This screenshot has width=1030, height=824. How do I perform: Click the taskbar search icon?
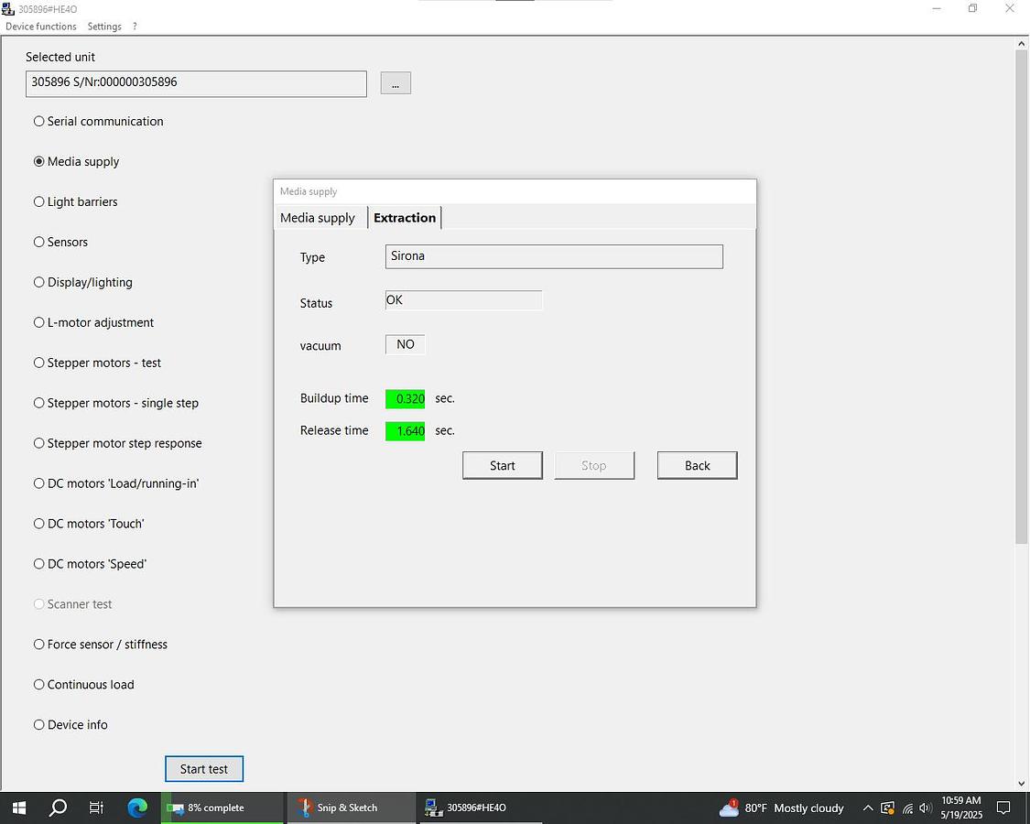click(58, 808)
